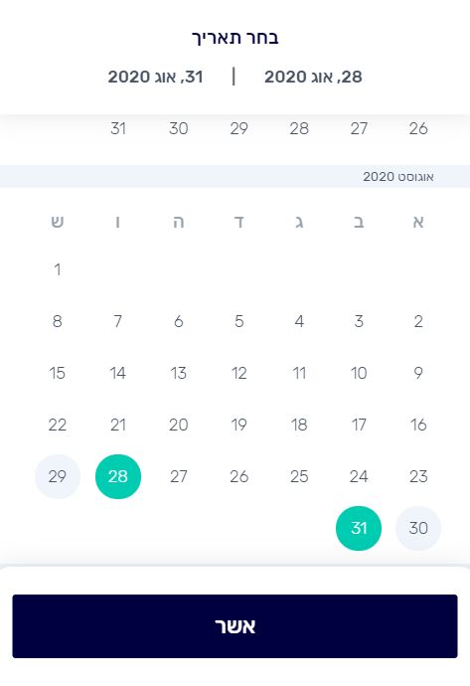This screenshot has width=470, height=686.
Task: Select the highlighted end date 31 August
Action: [359, 528]
